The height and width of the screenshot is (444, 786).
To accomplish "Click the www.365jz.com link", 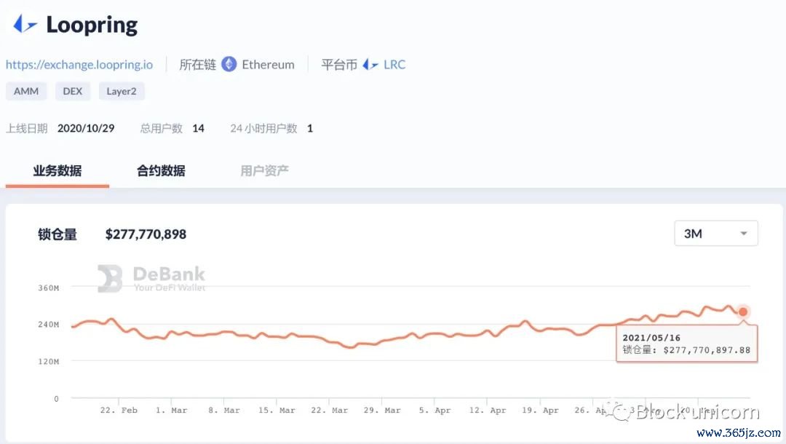I will (739, 434).
